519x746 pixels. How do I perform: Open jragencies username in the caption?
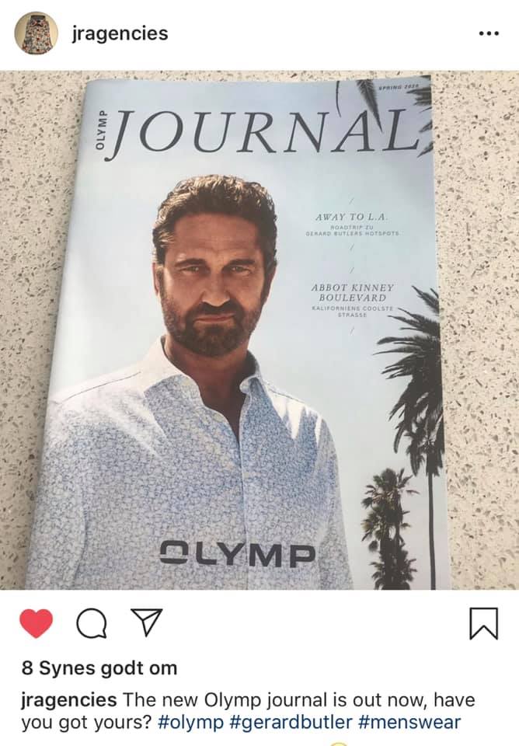(69, 700)
